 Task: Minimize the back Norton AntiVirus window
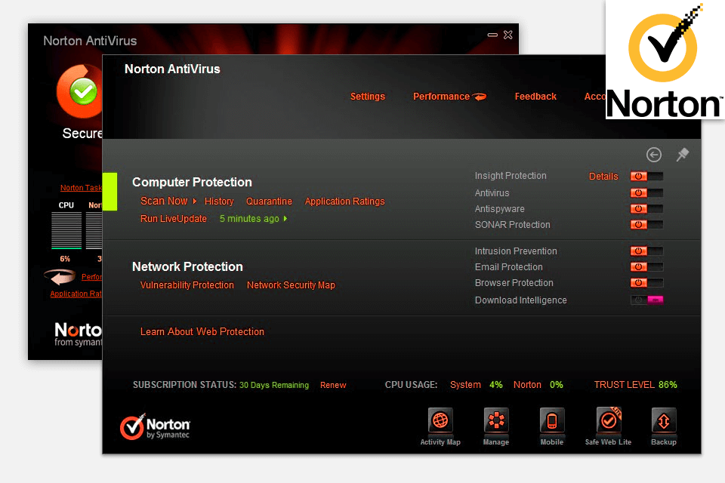(x=492, y=35)
